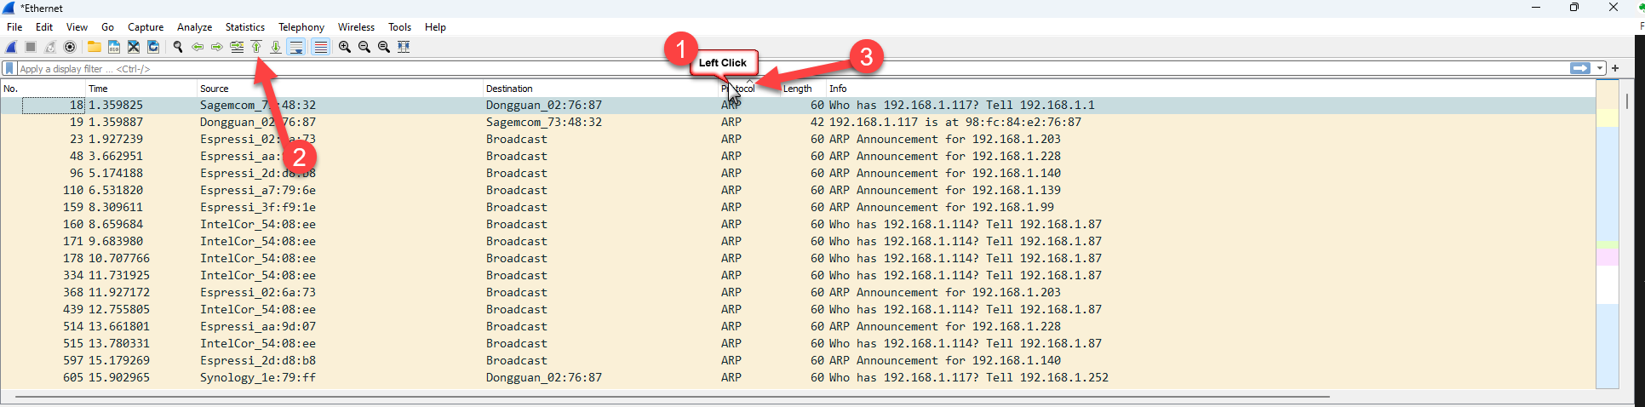The image size is (1645, 407).
Task: Jump to the first packet
Action: [256, 47]
